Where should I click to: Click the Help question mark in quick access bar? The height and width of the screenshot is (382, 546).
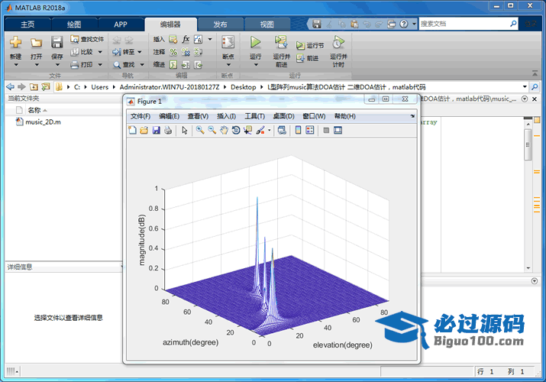[403, 24]
